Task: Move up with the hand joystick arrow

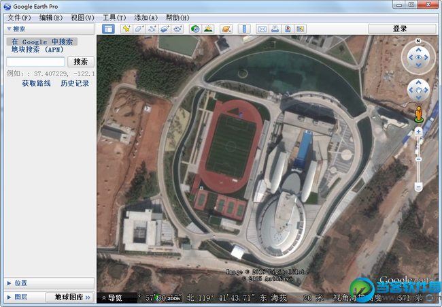Action: coord(419,82)
